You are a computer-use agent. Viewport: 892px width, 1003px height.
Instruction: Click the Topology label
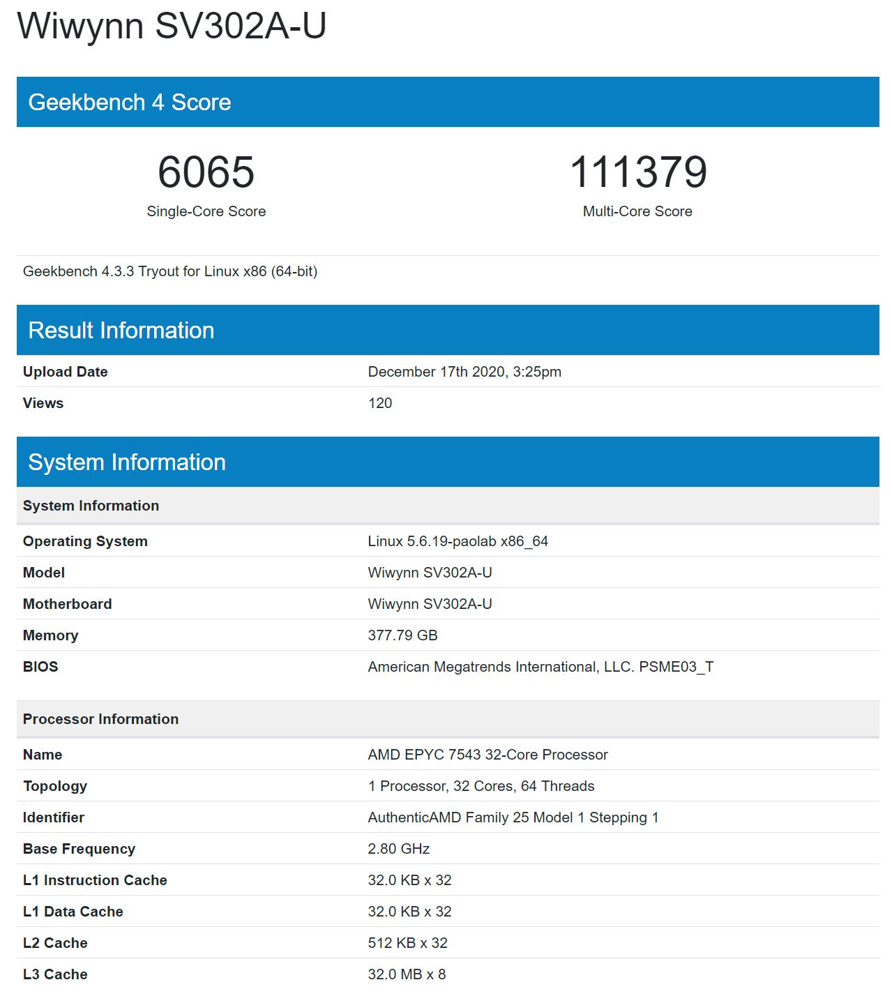(x=55, y=786)
